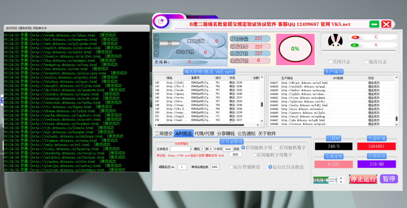Click the green minimize icon in title bar
407x208 pixels.
[x=374, y=24]
